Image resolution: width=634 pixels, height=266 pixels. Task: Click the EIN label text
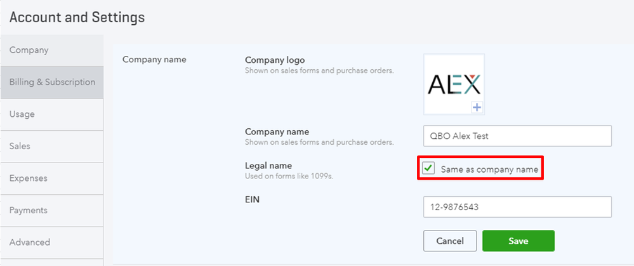[x=253, y=199]
